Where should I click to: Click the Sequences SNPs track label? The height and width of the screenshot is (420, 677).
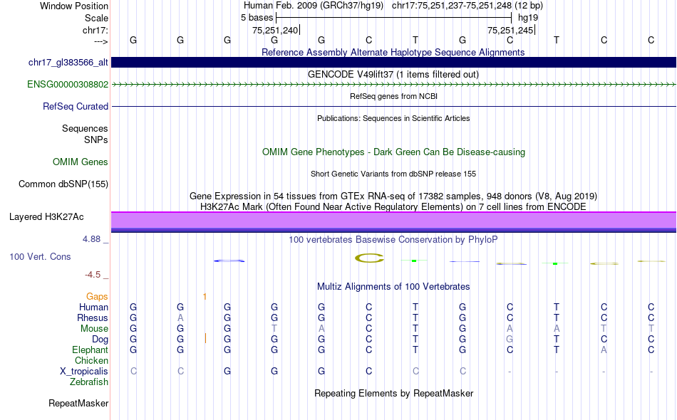click(x=85, y=134)
